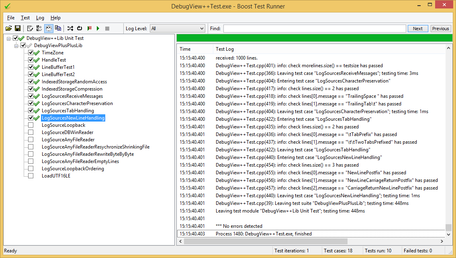Click the "Failed tests: 0" status entry
The height and width of the screenshot is (258, 456).
417,251
